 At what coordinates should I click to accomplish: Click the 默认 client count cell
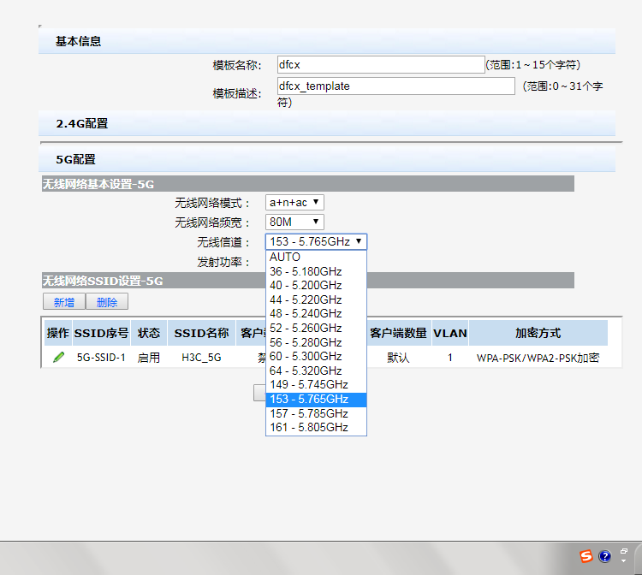[398, 358]
